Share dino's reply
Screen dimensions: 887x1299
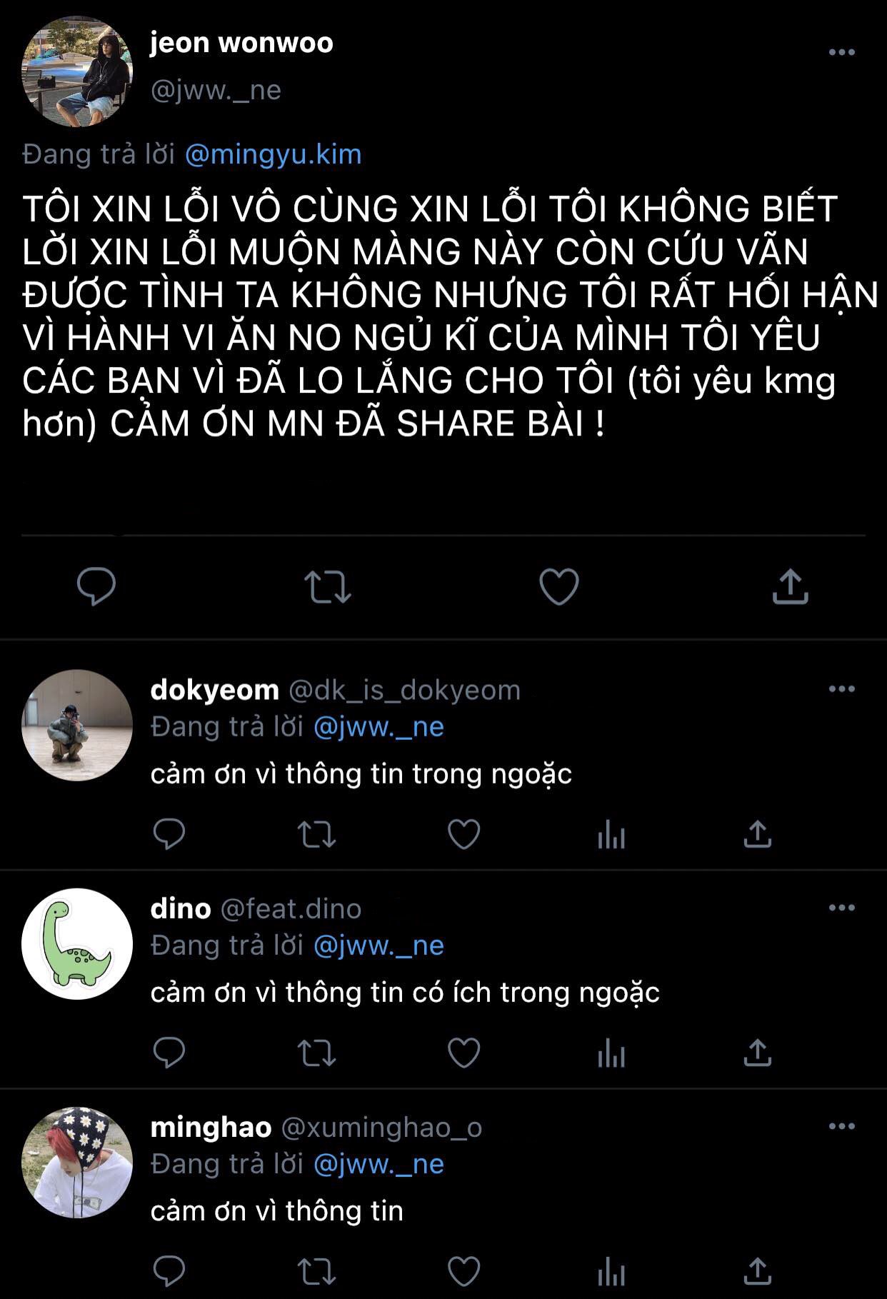(x=758, y=1053)
